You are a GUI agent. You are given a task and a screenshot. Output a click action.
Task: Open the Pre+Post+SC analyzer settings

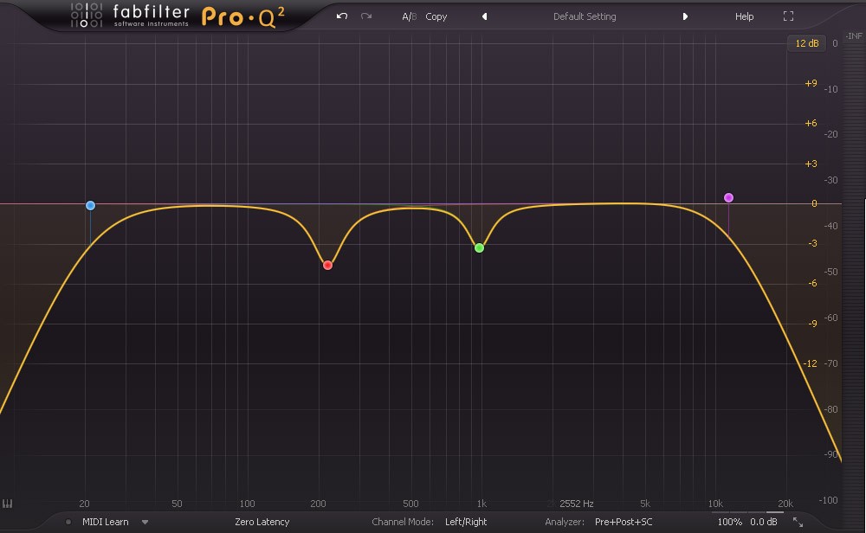624,522
